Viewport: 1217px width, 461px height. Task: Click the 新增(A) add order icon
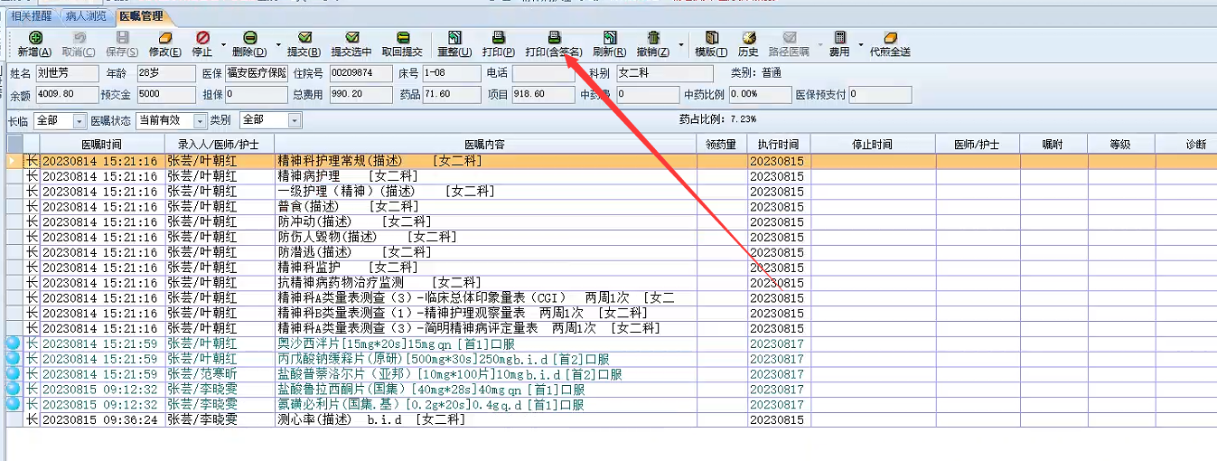click(35, 38)
